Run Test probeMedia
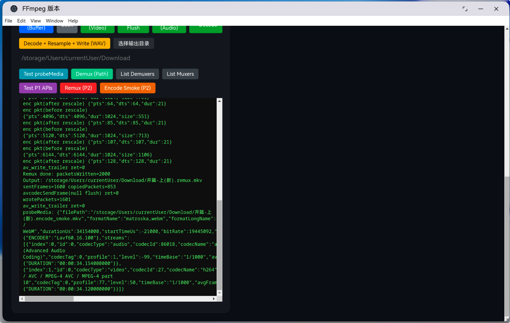Viewport: 510px width, 323px height. (43, 74)
